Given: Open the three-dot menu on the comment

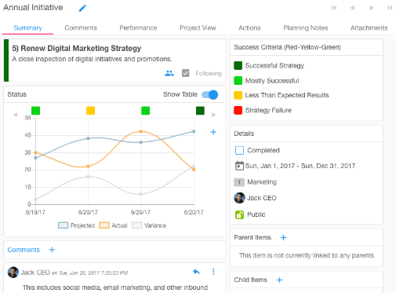Looking at the screenshot, I should (x=213, y=272).
